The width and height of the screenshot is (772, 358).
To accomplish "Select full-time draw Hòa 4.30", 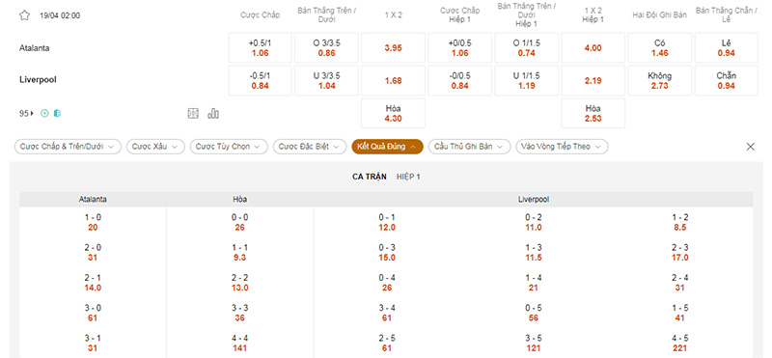I will click(393, 113).
